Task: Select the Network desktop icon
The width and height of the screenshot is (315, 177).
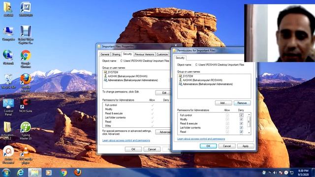Action: 8,58
